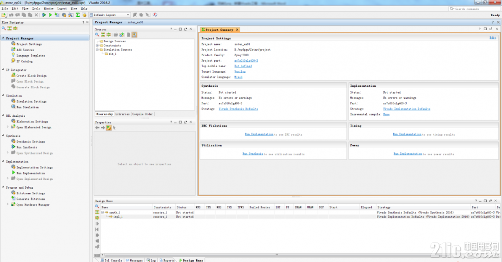Viewport: 502px width, 262px height.
Task: Open Project Settings gear icon in main toolbar
Action: 64,15
